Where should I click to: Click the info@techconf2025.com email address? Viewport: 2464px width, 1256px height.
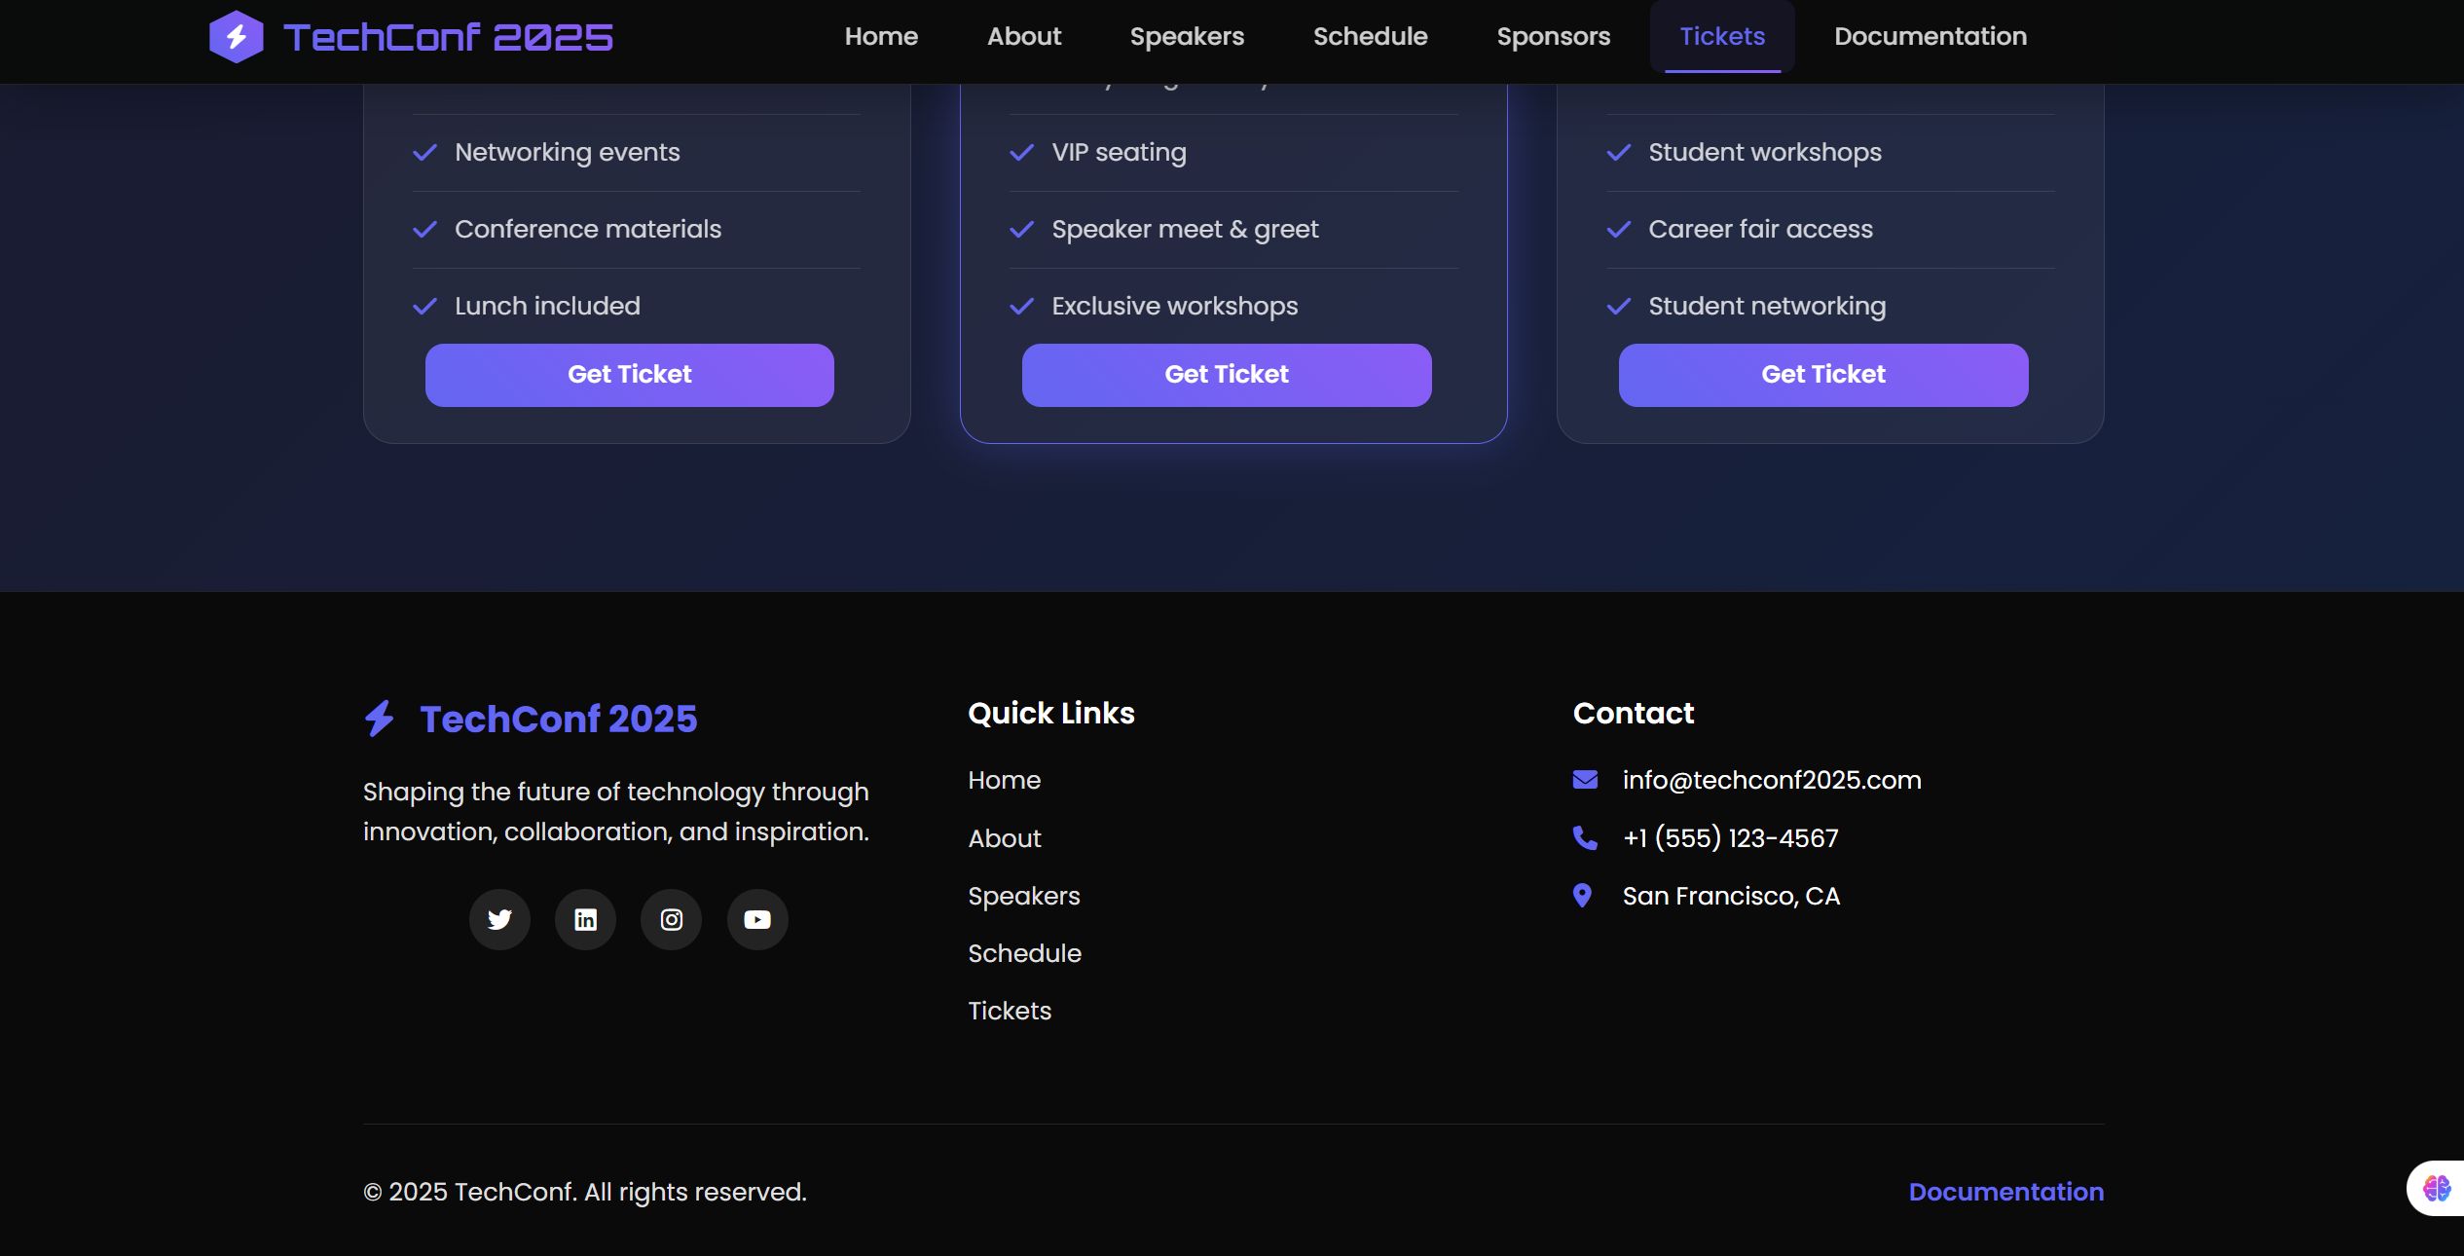point(1771,780)
